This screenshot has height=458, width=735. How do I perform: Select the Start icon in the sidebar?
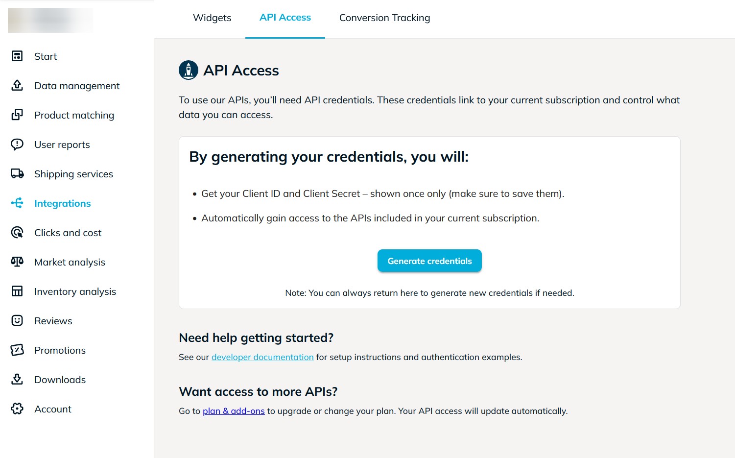(17, 56)
